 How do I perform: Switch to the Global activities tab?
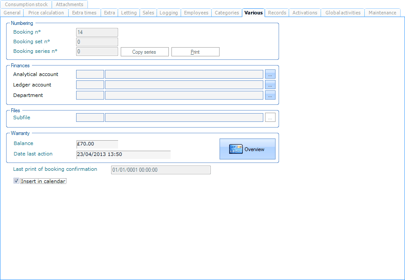click(x=343, y=13)
